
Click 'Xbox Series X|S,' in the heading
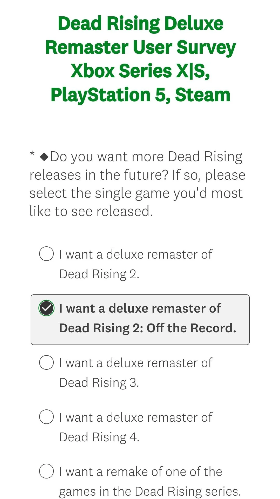(140, 71)
